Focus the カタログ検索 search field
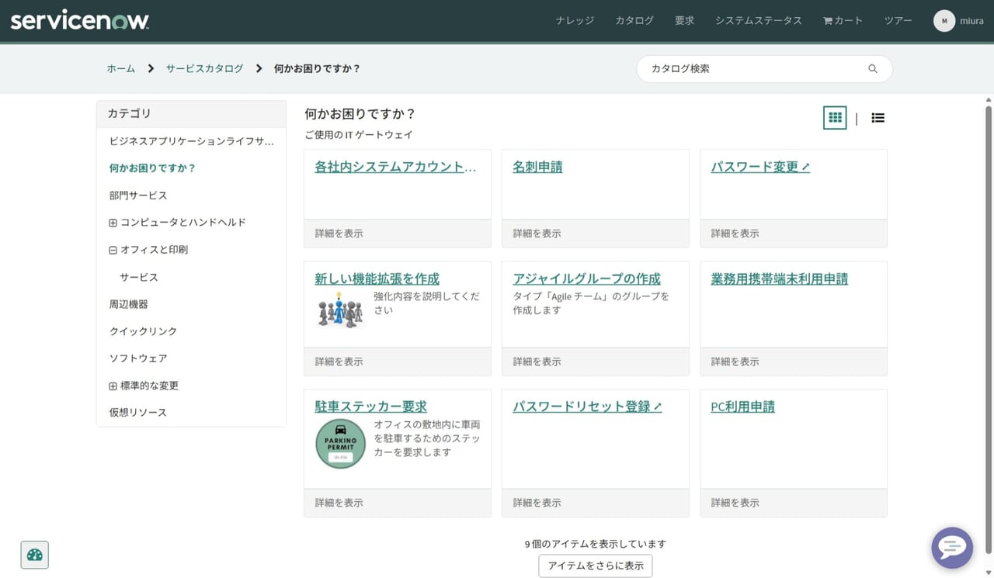The image size is (994, 578). pyautogui.click(x=753, y=69)
